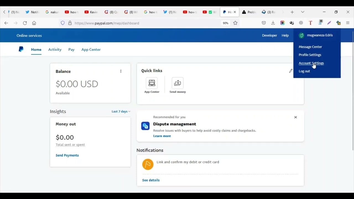Open the Home navigation tab
The height and width of the screenshot is (199, 354).
(36, 49)
